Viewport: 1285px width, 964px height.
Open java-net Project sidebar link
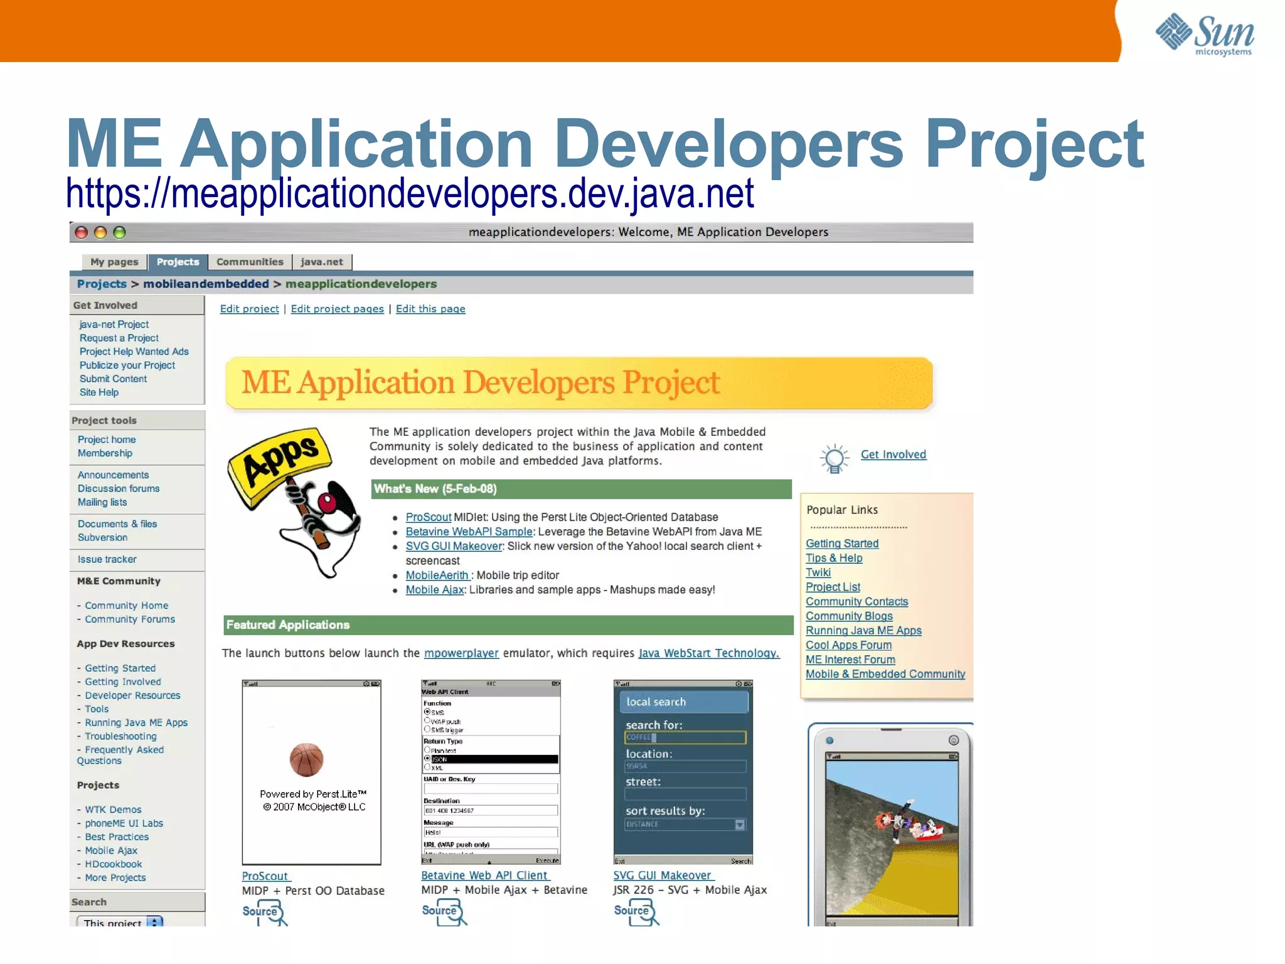click(114, 324)
